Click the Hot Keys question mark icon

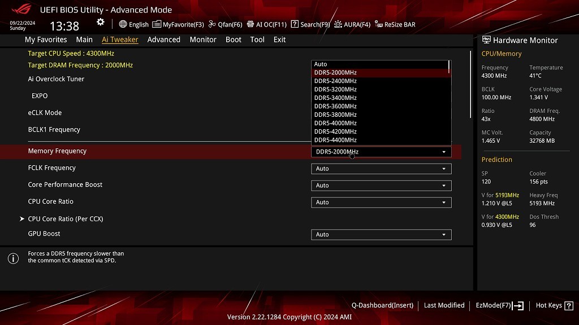pyautogui.click(x=569, y=305)
